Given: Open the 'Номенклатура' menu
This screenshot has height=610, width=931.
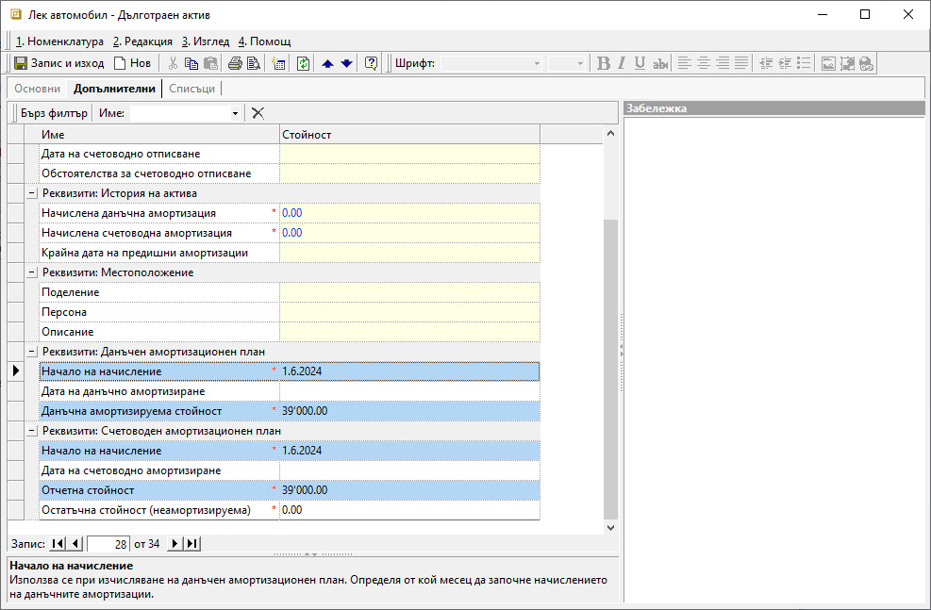Looking at the screenshot, I should pyautogui.click(x=59, y=41).
